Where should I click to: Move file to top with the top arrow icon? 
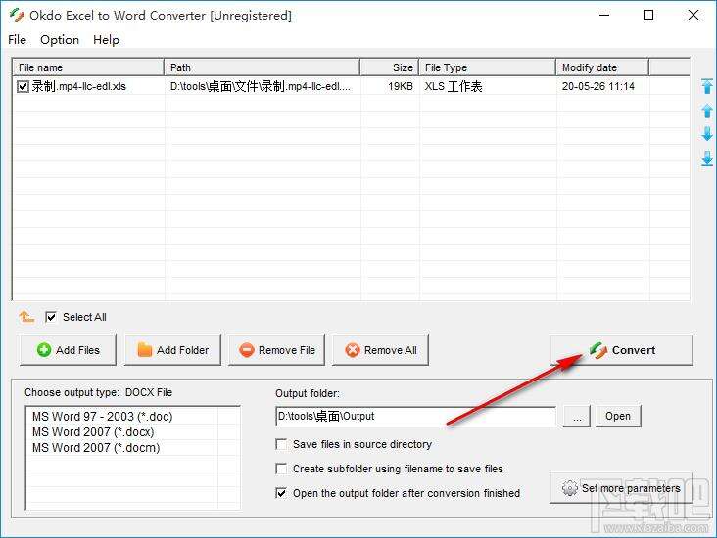[707, 86]
